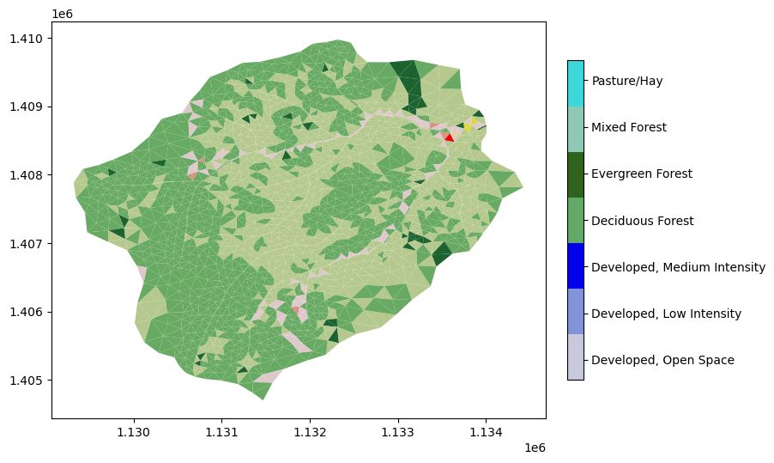774x463 pixels.
Task: Click the 1e6 exponent below the x-axis
Action: click(534, 448)
